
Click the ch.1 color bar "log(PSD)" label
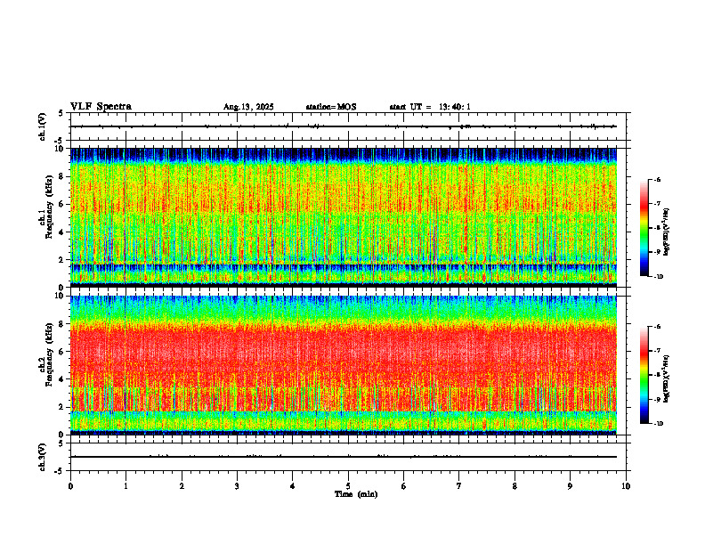coord(667,232)
